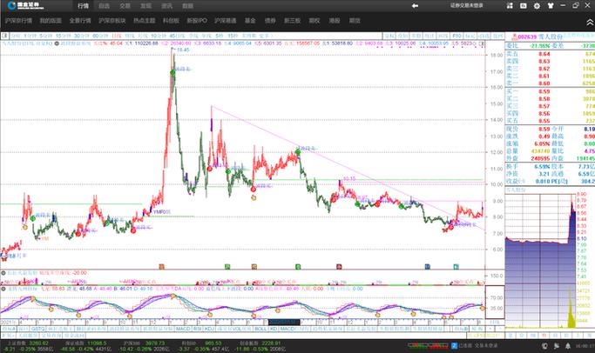The image size is (595, 353).
Task: Click the 18.45 peak price label
Action: [183, 50]
